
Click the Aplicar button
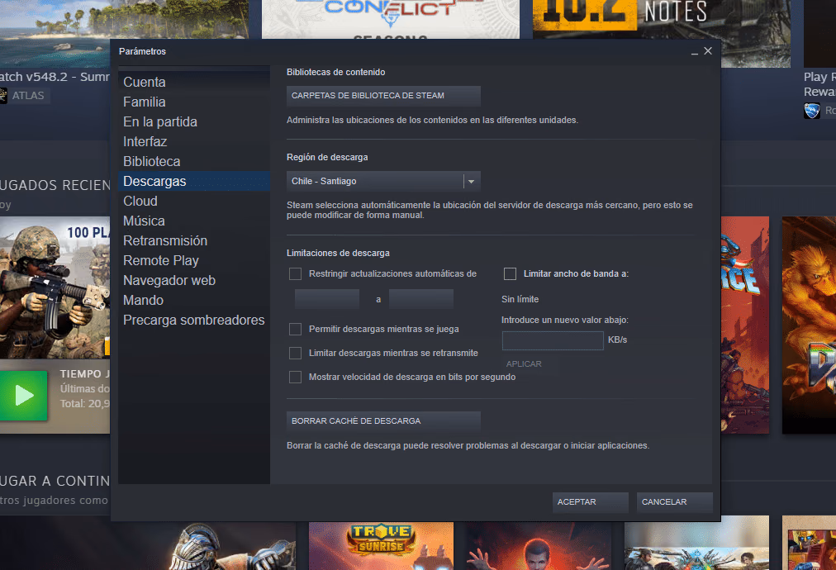tap(524, 363)
